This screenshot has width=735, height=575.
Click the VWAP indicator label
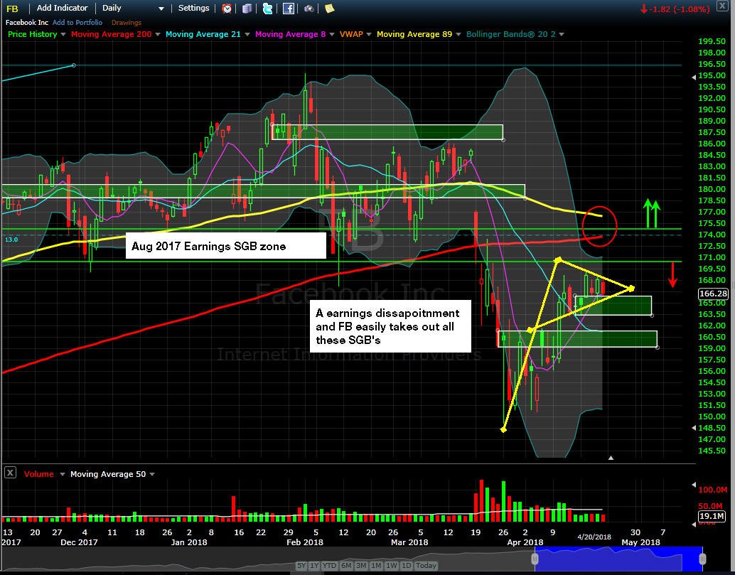click(x=351, y=34)
